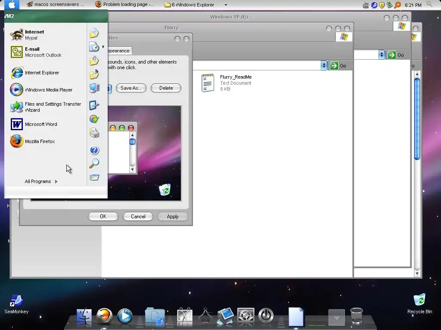Click the power button icon in dock
441x330 pixels.
click(266, 315)
